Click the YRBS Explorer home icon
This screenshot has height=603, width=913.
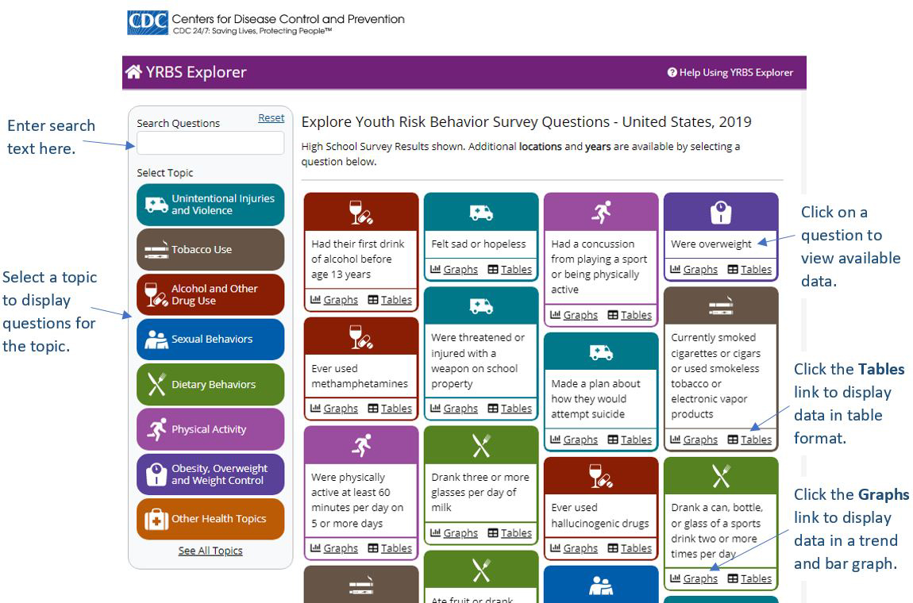pos(133,72)
